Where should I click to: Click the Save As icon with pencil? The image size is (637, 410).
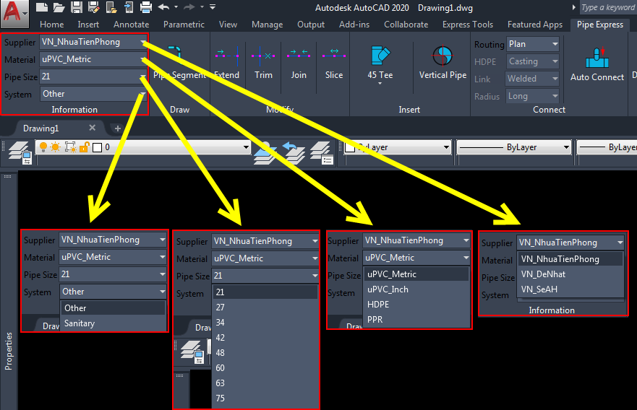tap(94, 7)
